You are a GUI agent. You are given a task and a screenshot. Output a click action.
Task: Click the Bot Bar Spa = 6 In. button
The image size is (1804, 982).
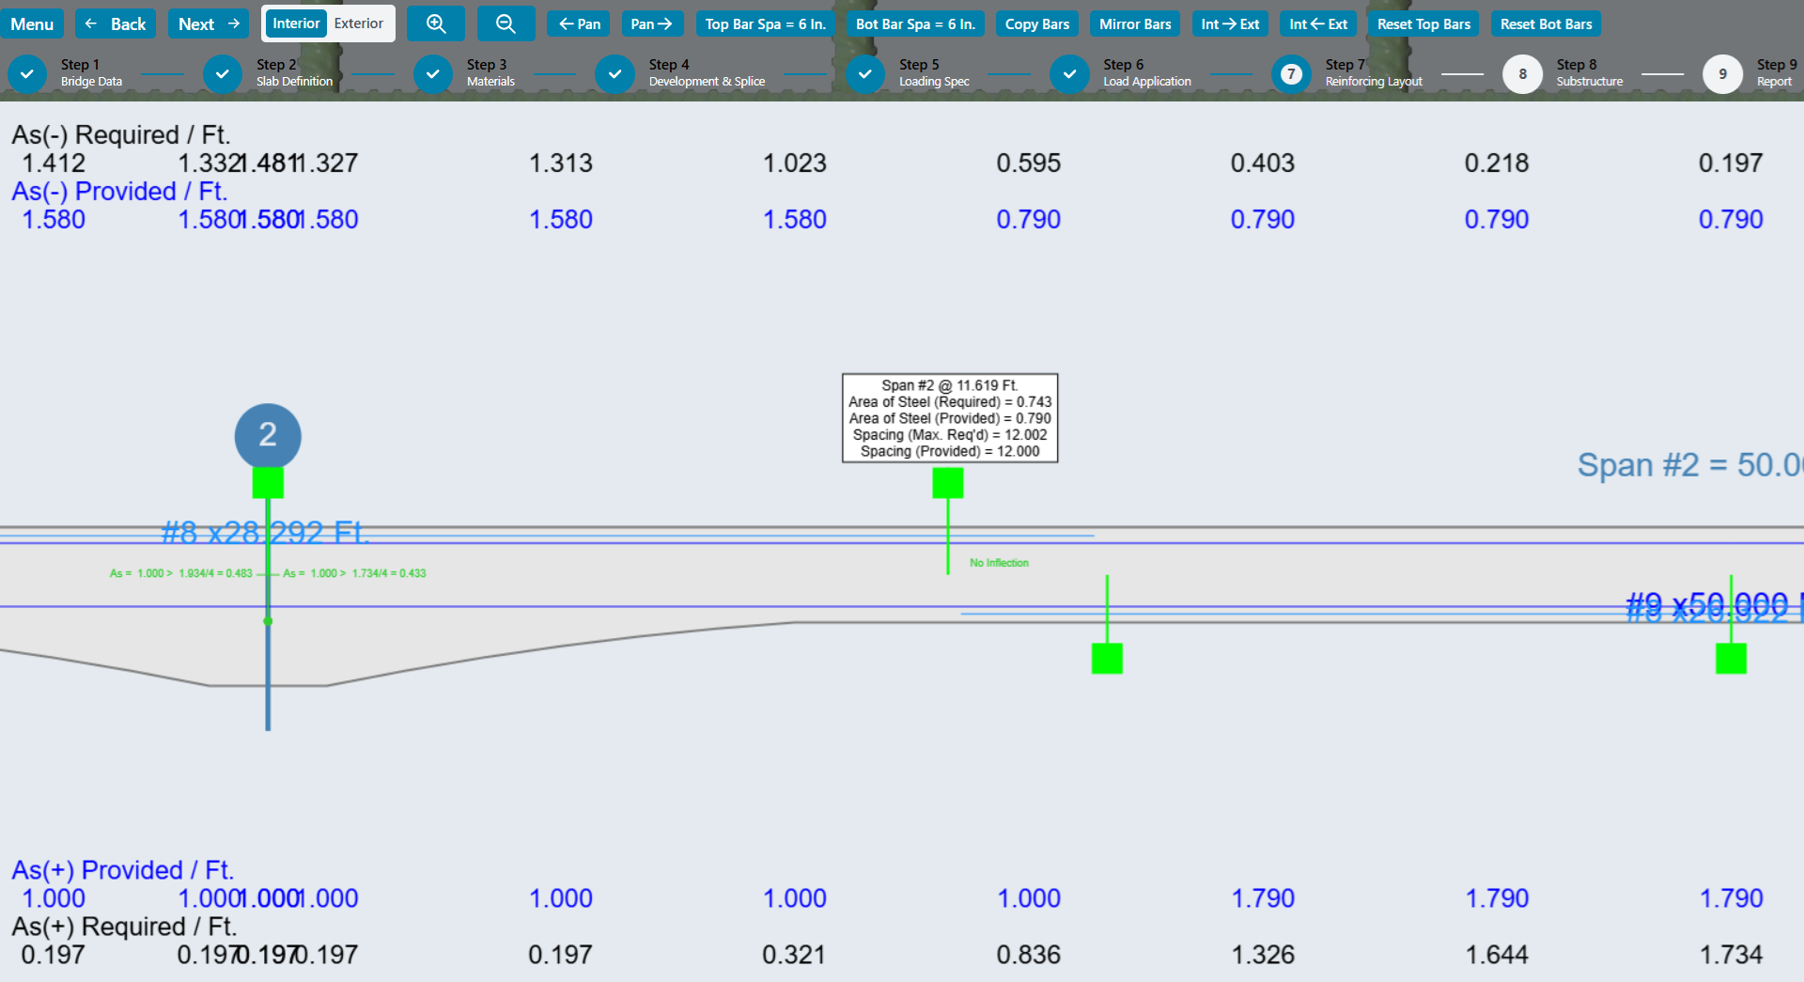[x=915, y=23]
